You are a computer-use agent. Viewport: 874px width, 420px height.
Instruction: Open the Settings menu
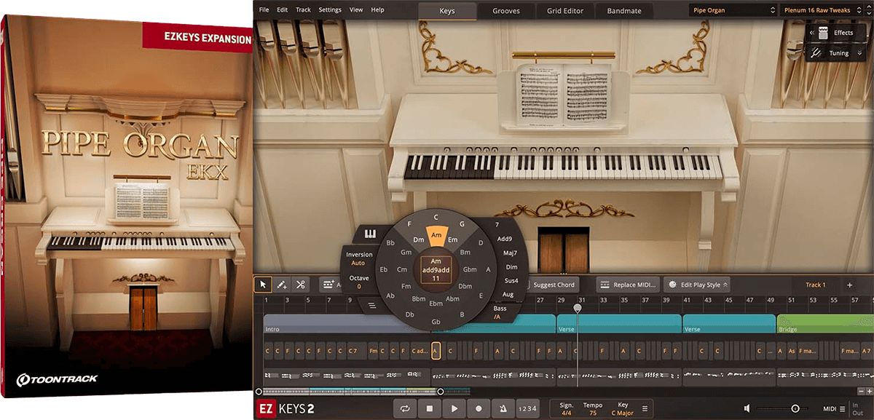pos(330,9)
